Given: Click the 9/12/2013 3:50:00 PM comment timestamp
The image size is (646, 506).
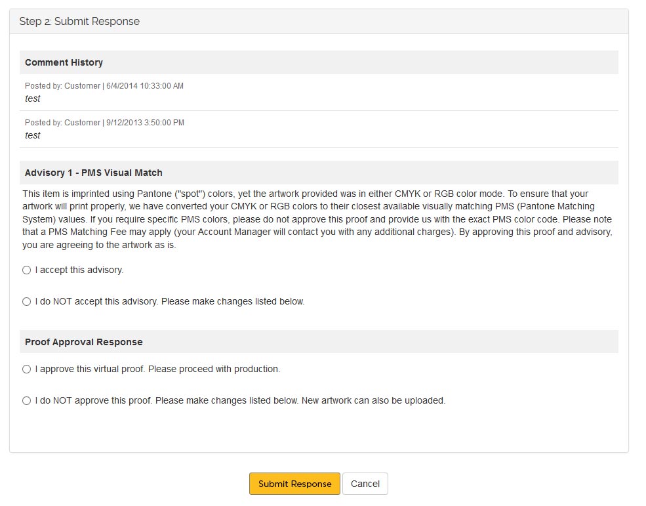Looking at the screenshot, I should point(145,123).
